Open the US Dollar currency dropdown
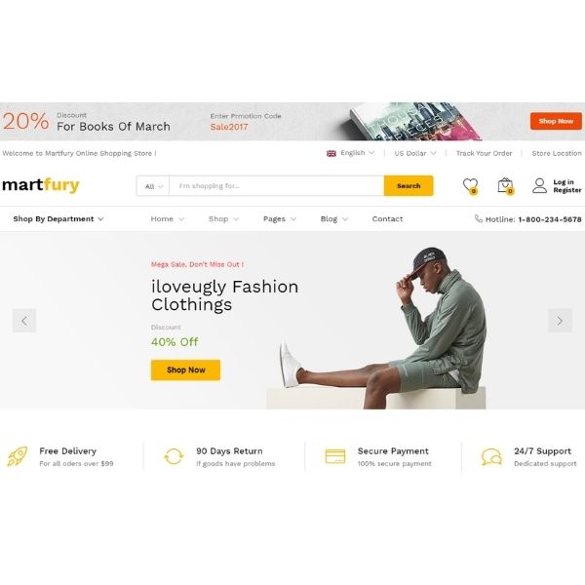The width and height of the screenshot is (585, 585). [415, 153]
